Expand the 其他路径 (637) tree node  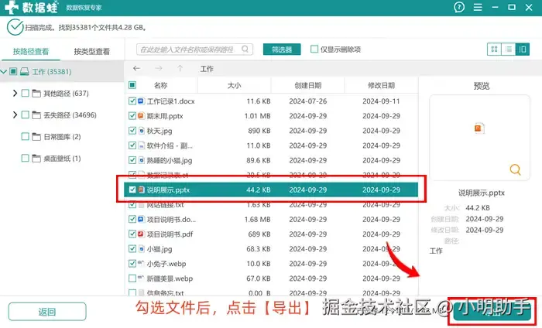point(15,94)
